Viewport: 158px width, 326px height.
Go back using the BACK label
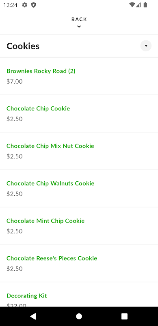tap(79, 19)
